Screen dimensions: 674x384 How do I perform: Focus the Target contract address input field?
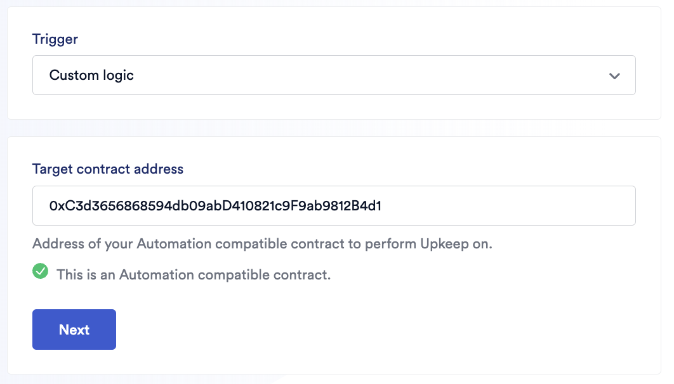[x=334, y=205]
